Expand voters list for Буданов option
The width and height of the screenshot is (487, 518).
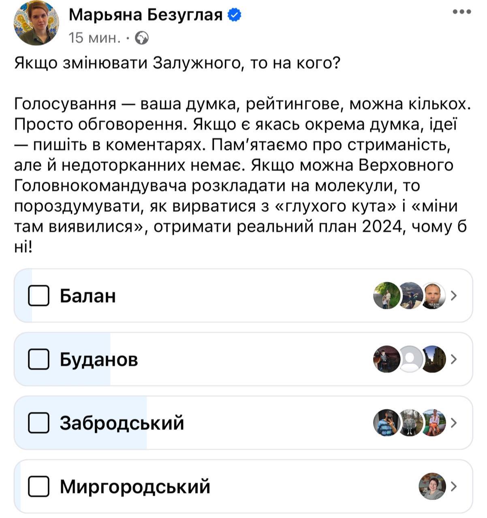click(454, 360)
